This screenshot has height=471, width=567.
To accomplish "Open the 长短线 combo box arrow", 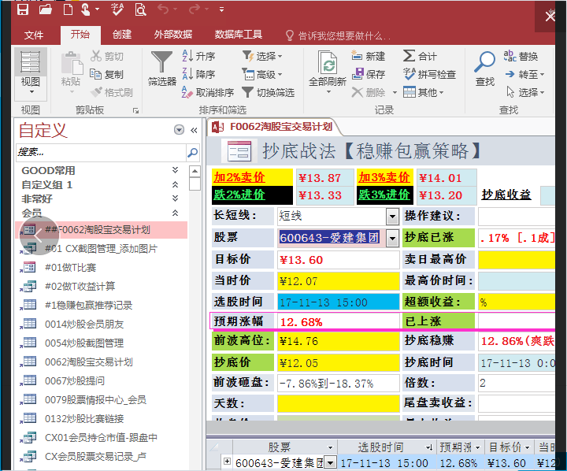I will [x=392, y=217].
